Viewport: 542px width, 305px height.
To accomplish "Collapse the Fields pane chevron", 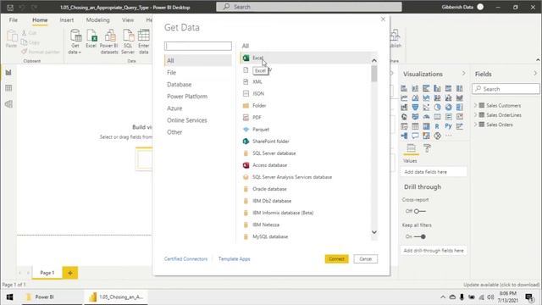I will [535, 74].
